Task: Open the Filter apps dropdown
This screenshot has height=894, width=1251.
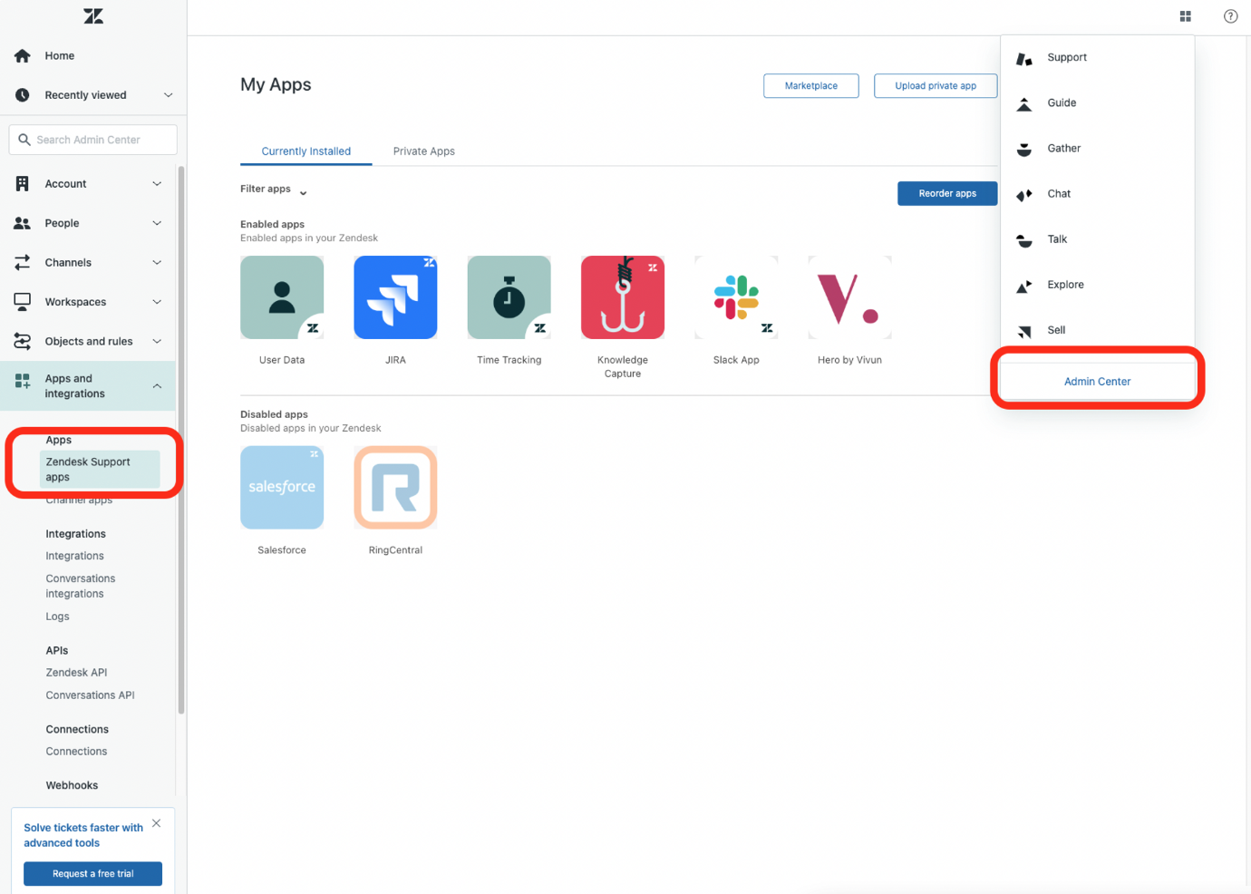Action: click(x=274, y=189)
